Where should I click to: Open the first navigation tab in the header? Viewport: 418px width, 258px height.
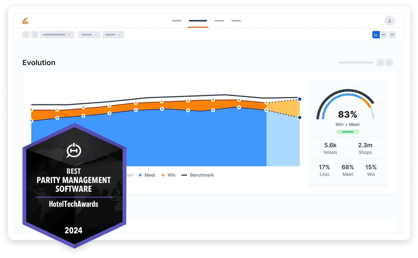coord(177,21)
